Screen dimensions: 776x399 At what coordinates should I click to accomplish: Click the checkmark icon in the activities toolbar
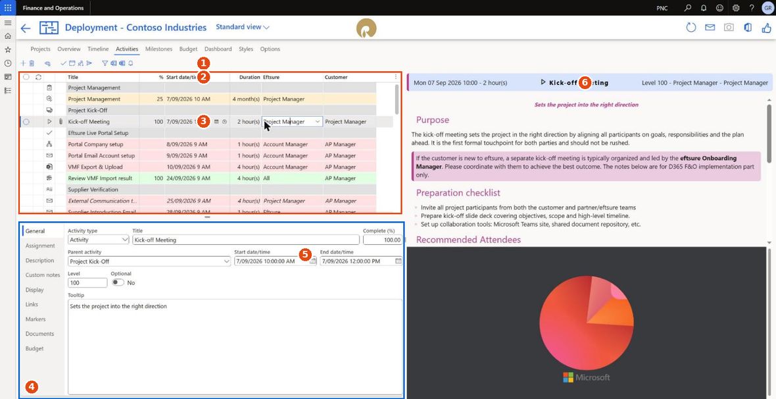[63, 63]
